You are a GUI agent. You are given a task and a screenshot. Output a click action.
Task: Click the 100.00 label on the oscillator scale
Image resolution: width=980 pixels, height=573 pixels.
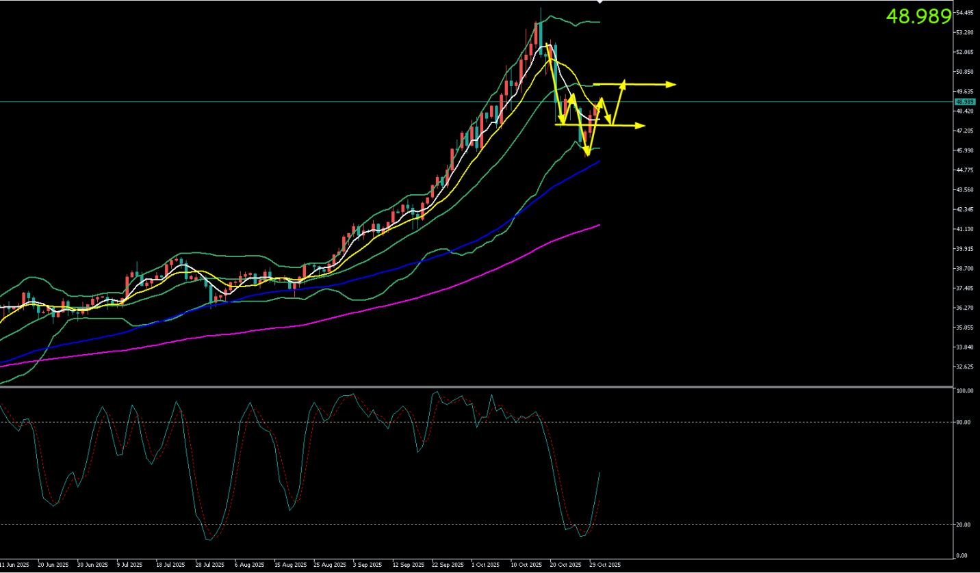965,392
